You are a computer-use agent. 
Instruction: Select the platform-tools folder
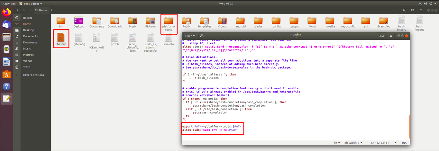click(x=169, y=24)
